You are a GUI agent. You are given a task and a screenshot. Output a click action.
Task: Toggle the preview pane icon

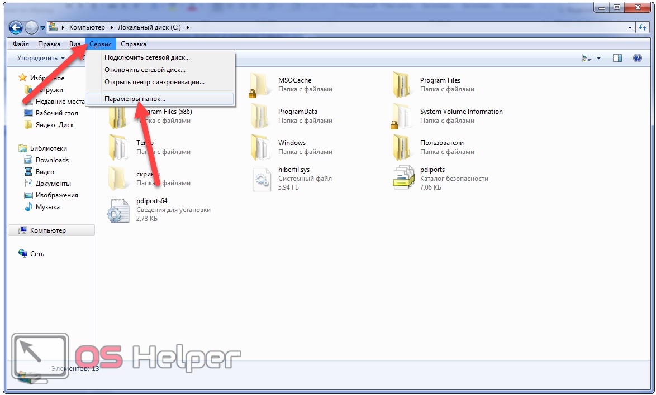coord(617,58)
